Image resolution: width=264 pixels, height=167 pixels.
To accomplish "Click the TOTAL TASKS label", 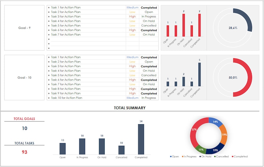I will tap(24, 143).
